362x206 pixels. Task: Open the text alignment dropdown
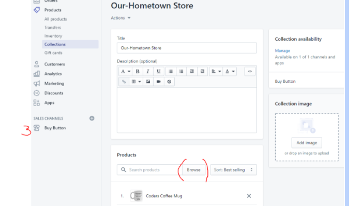216,71
